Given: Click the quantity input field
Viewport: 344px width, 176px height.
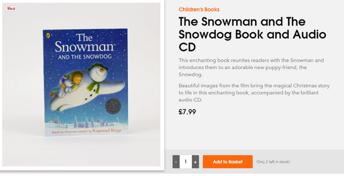Looking at the screenshot, I should [186, 162].
